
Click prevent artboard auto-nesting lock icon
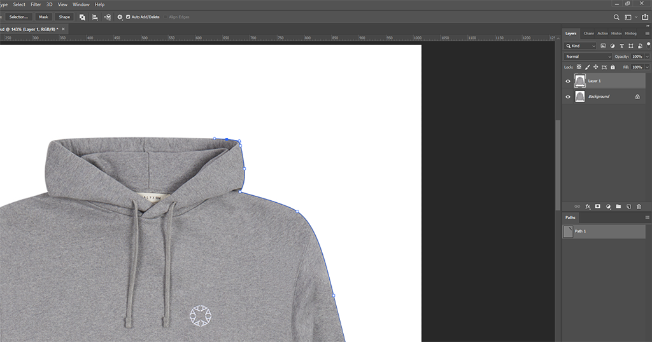tap(604, 67)
